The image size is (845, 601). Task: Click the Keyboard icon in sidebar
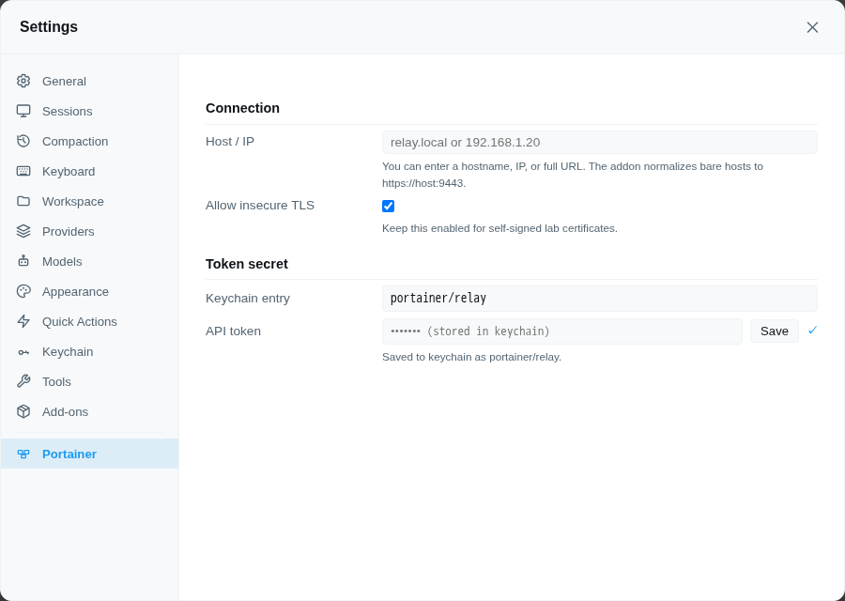tap(23, 172)
